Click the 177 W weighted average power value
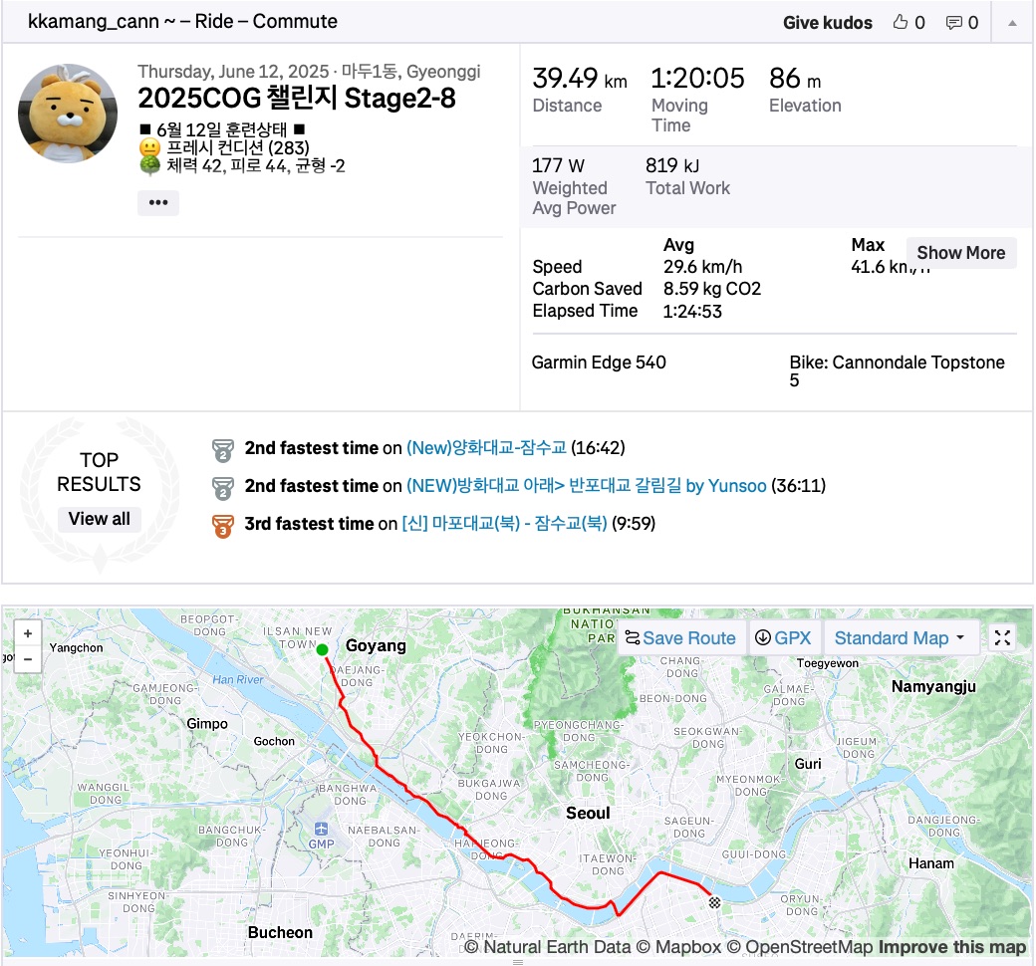 pos(558,165)
